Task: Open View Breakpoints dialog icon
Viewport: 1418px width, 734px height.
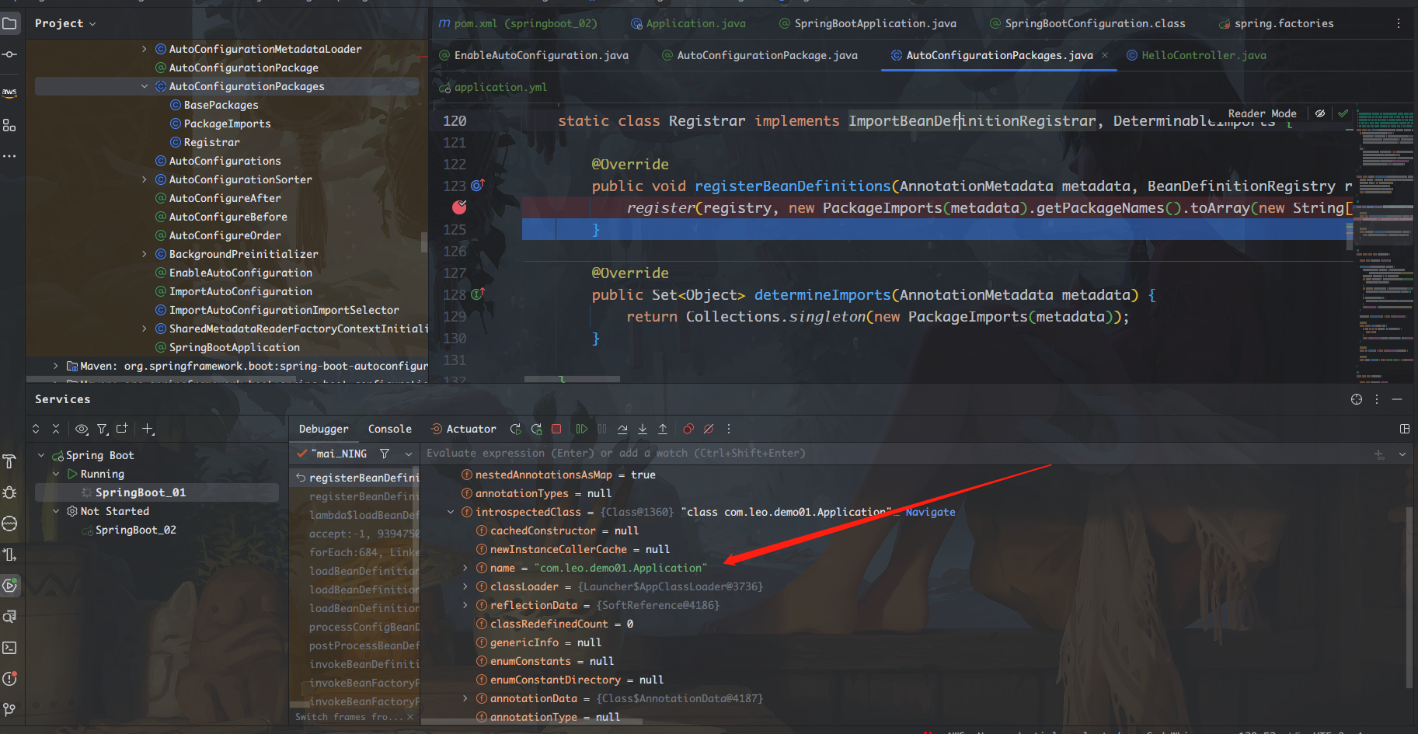Action: pyautogui.click(x=688, y=429)
